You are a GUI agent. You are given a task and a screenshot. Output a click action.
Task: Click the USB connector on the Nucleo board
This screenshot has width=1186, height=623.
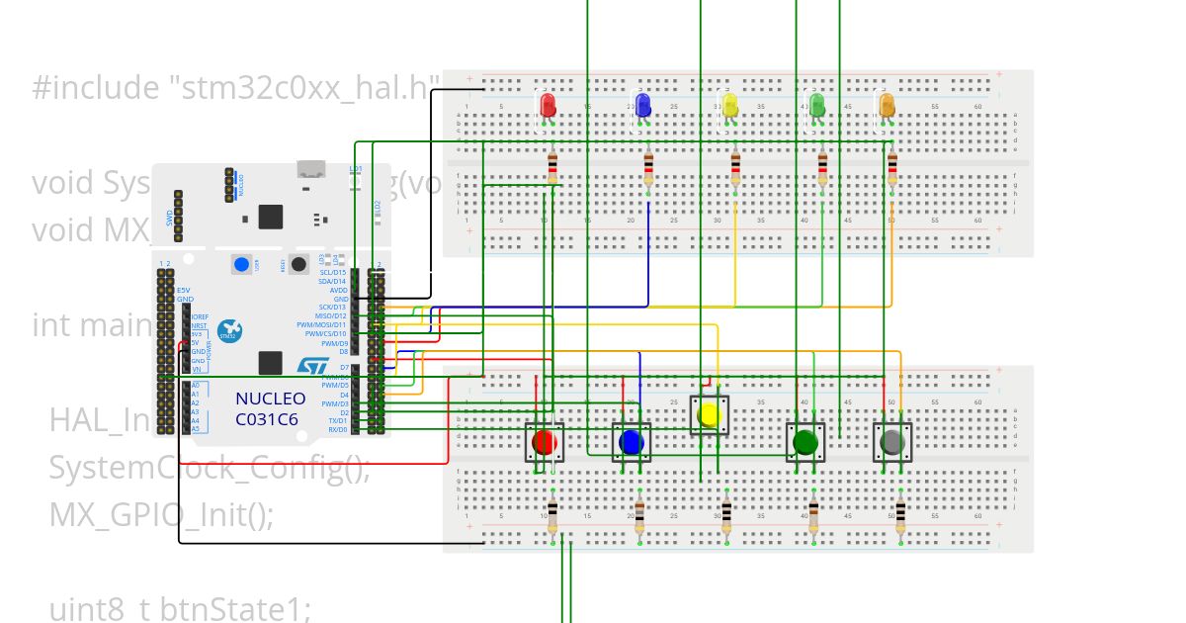tap(312, 171)
